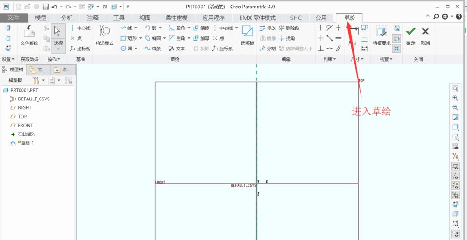Enable Construction Mode (构造模式)
Screen dimensions: 467x240
coord(105,36)
